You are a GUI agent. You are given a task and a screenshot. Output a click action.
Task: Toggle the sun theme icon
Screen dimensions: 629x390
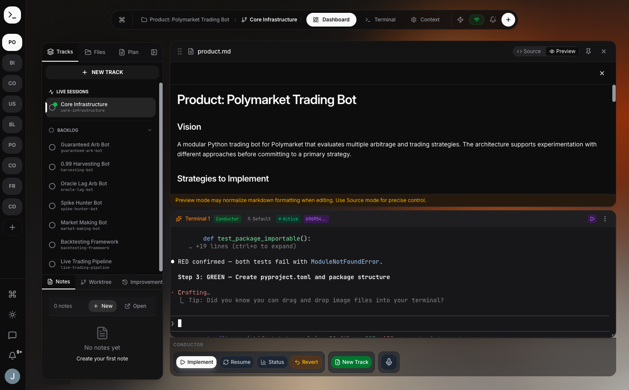[x=12, y=315]
